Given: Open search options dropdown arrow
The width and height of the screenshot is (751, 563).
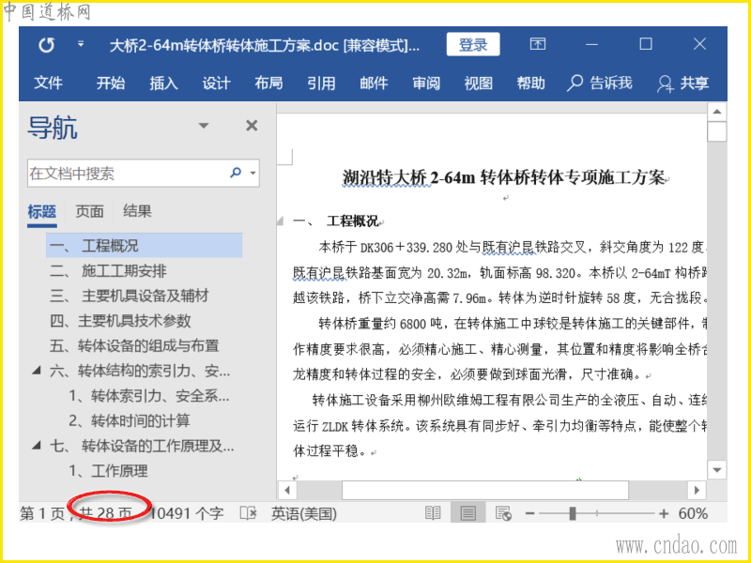Looking at the screenshot, I should pyautogui.click(x=253, y=173).
